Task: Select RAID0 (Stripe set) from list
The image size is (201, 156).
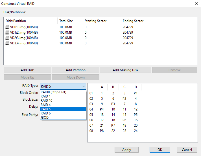Action: 53,92
